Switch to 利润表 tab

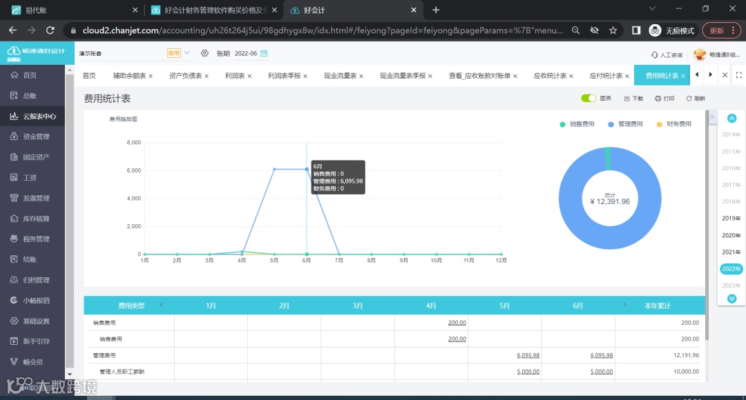tap(235, 76)
